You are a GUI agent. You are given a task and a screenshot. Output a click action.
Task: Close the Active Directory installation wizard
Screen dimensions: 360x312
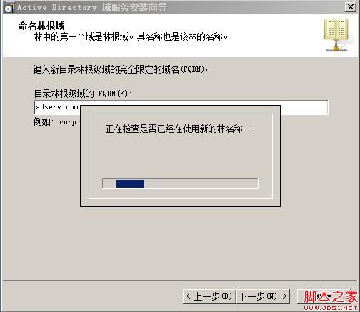[351, 7]
